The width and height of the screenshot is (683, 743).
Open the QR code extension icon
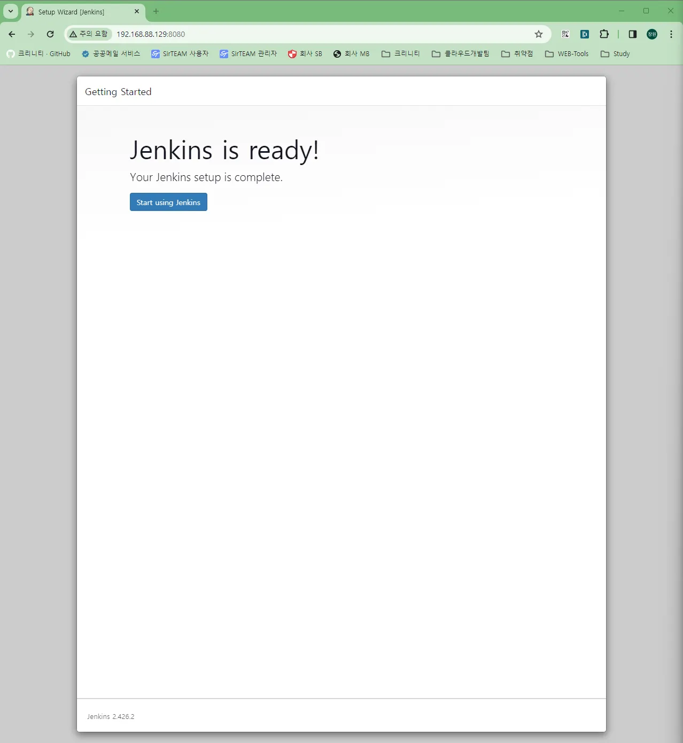pos(565,34)
